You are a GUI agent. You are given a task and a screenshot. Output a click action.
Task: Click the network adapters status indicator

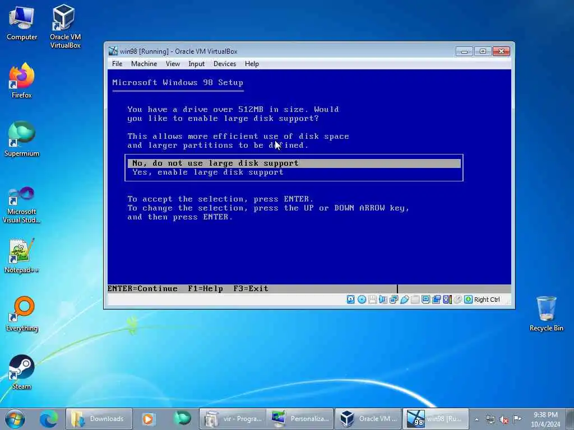(394, 300)
